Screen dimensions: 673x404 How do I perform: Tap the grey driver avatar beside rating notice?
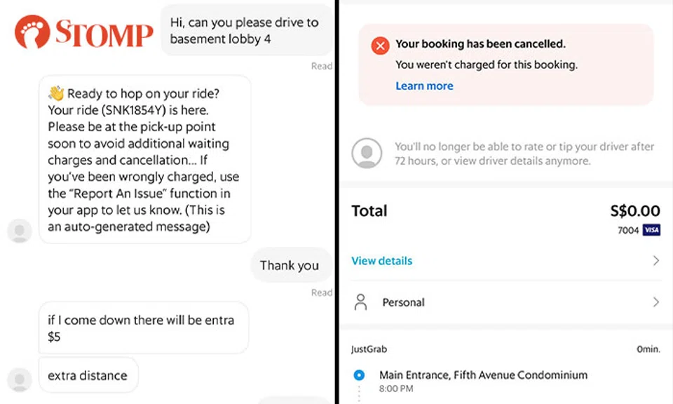(367, 153)
